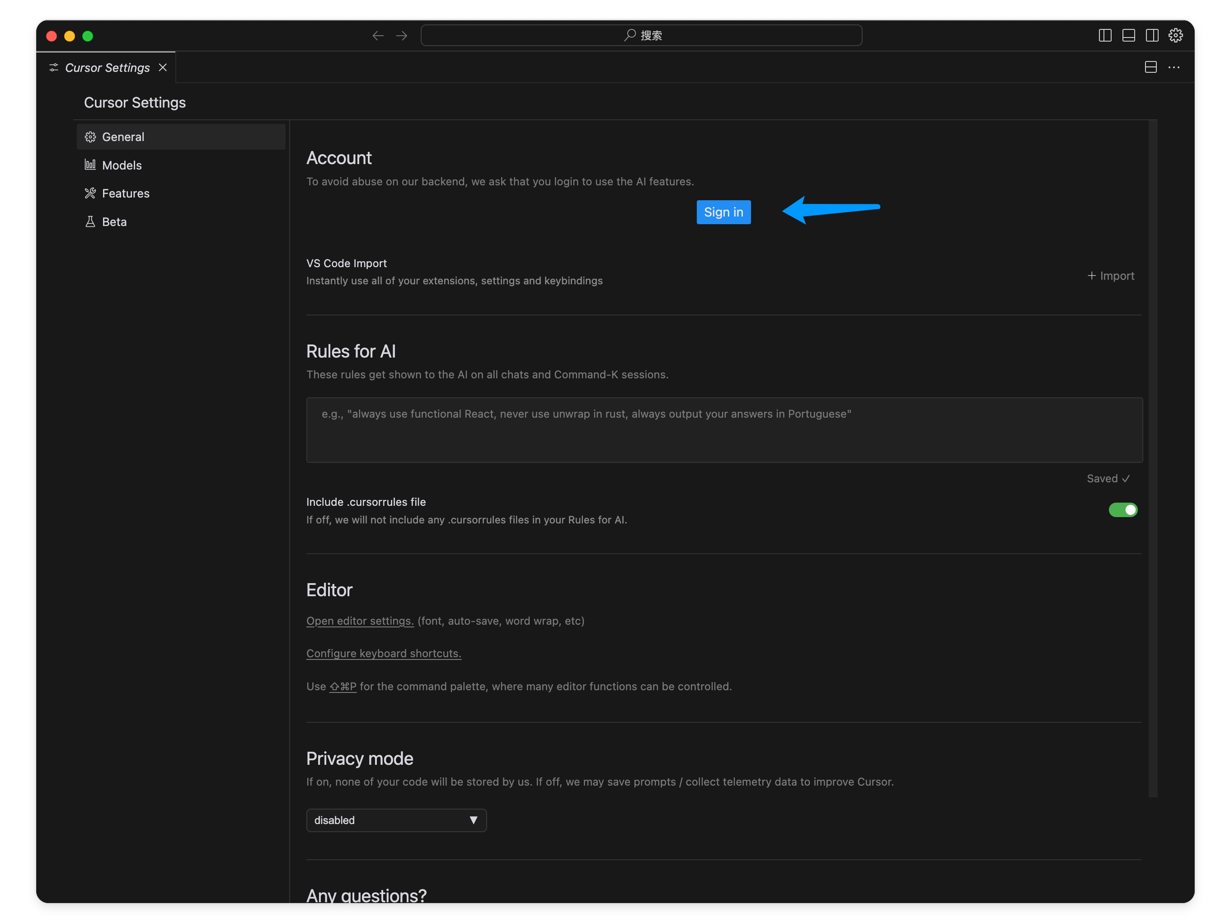Viewport: 1230px width, 923px height.
Task: Toggle the bottom panel layout icon
Action: (1128, 36)
